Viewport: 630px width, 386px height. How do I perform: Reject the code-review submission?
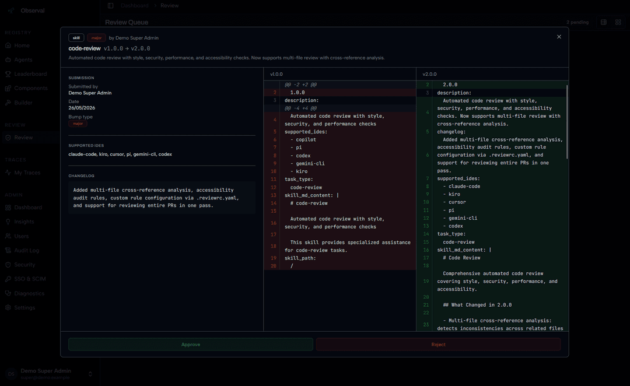pyautogui.click(x=438, y=344)
